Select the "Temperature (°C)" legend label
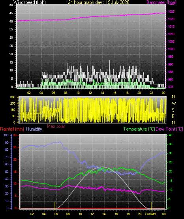Screen dimensions: 184x219 pyautogui.click(x=139, y=129)
